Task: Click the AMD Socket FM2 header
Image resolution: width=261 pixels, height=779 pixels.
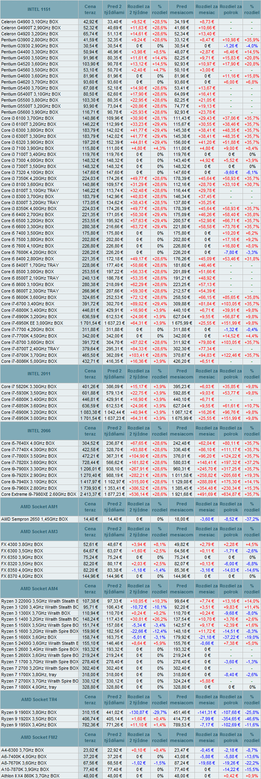Action: coord(39,737)
